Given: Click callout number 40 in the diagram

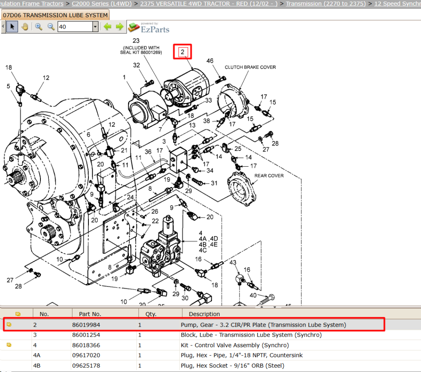Looking at the screenshot, I should point(253,295).
